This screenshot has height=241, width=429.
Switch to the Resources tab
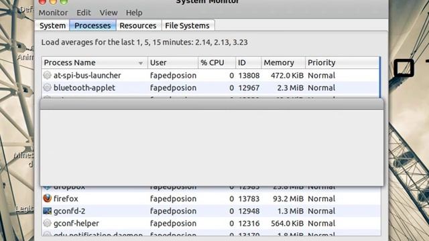point(138,25)
